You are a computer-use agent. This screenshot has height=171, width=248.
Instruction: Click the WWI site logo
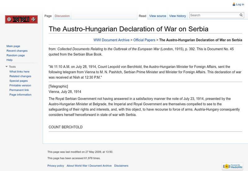pos(21,20)
